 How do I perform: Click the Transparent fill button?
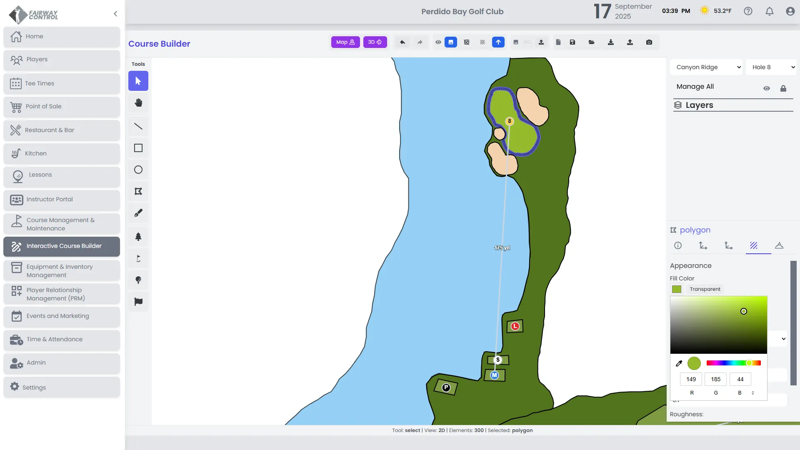(705, 289)
